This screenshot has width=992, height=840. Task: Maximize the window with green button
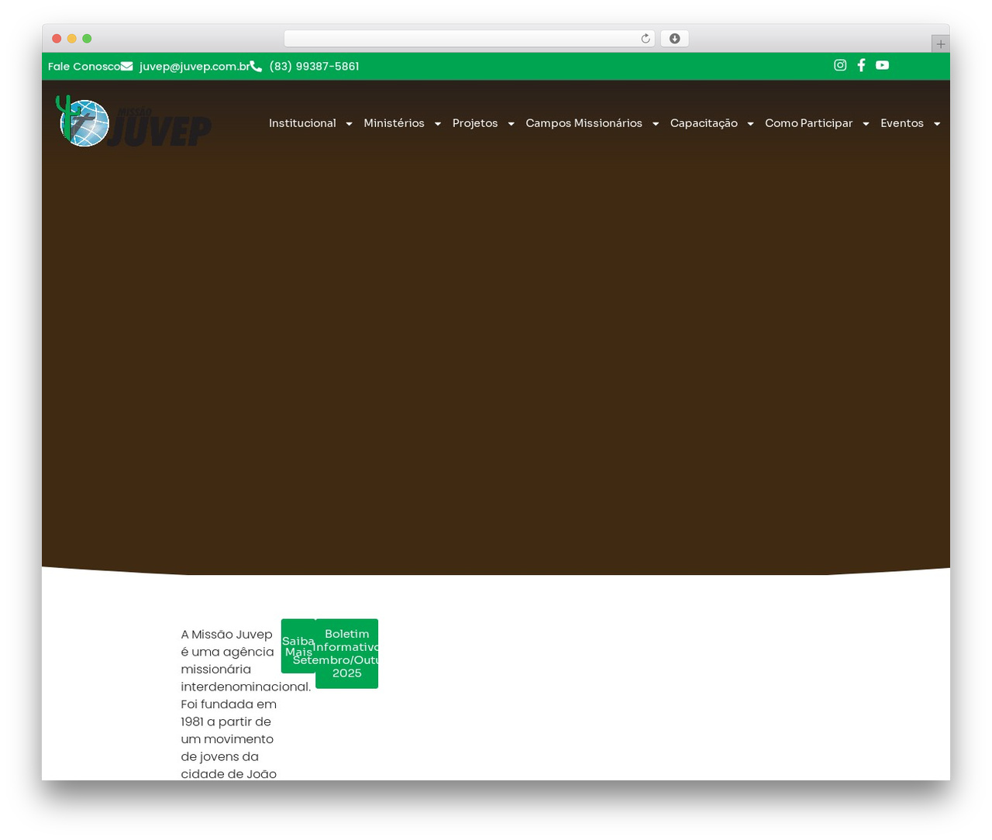tap(87, 39)
